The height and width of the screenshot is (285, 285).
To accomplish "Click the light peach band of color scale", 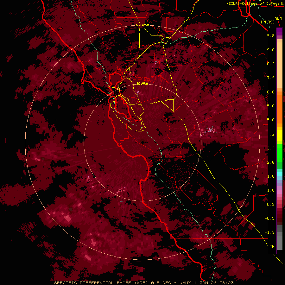I will [x=280, y=65].
